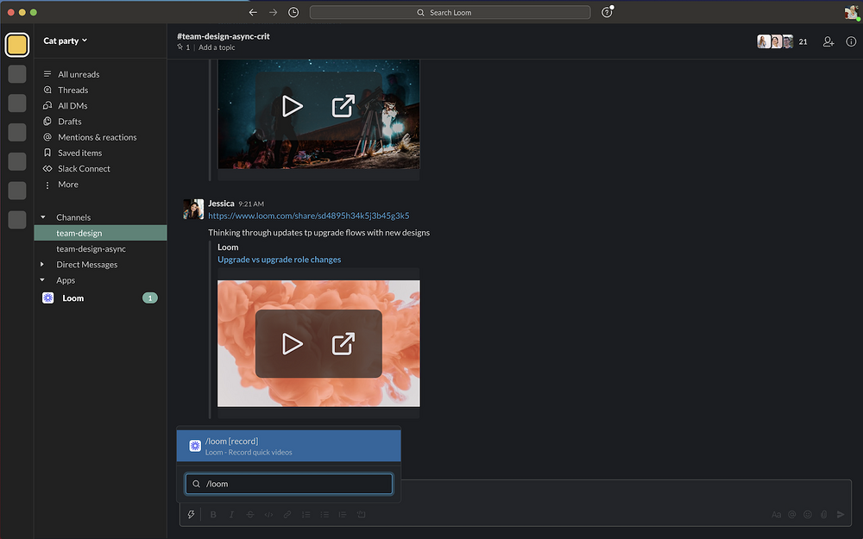Screen dimensions: 863x539
Task: Open the user profile avatar
Action: 852,12
